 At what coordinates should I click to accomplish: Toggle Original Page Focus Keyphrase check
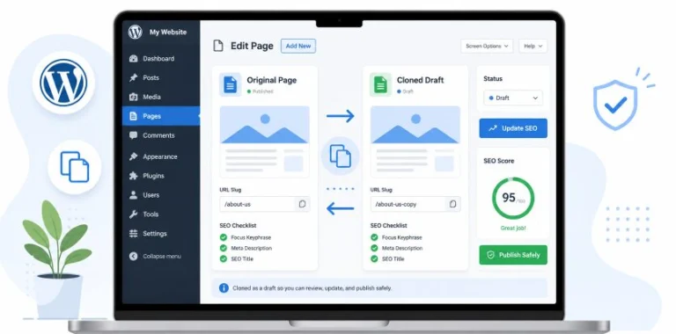click(x=224, y=237)
